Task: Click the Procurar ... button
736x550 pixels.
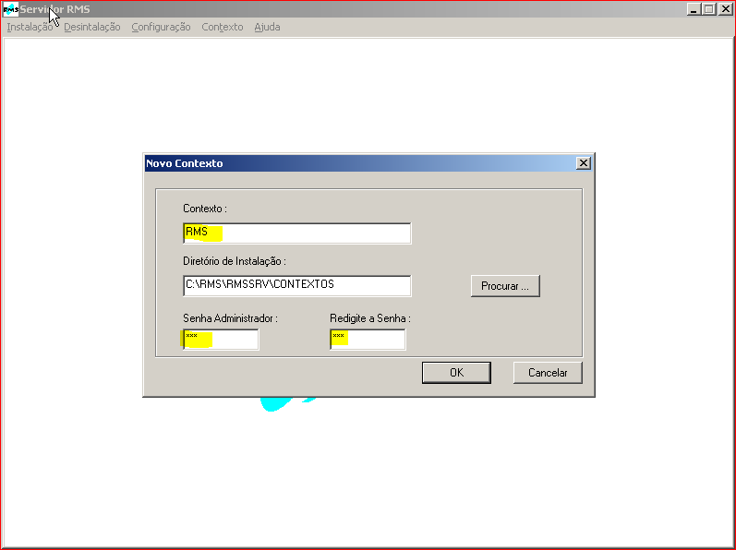Action: click(505, 286)
